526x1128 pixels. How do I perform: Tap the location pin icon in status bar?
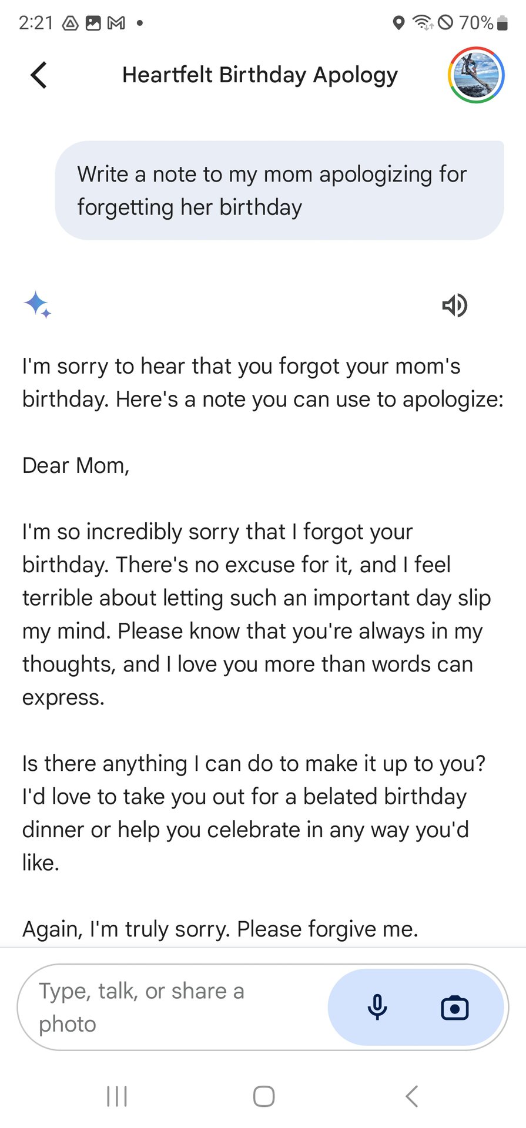coord(398,23)
